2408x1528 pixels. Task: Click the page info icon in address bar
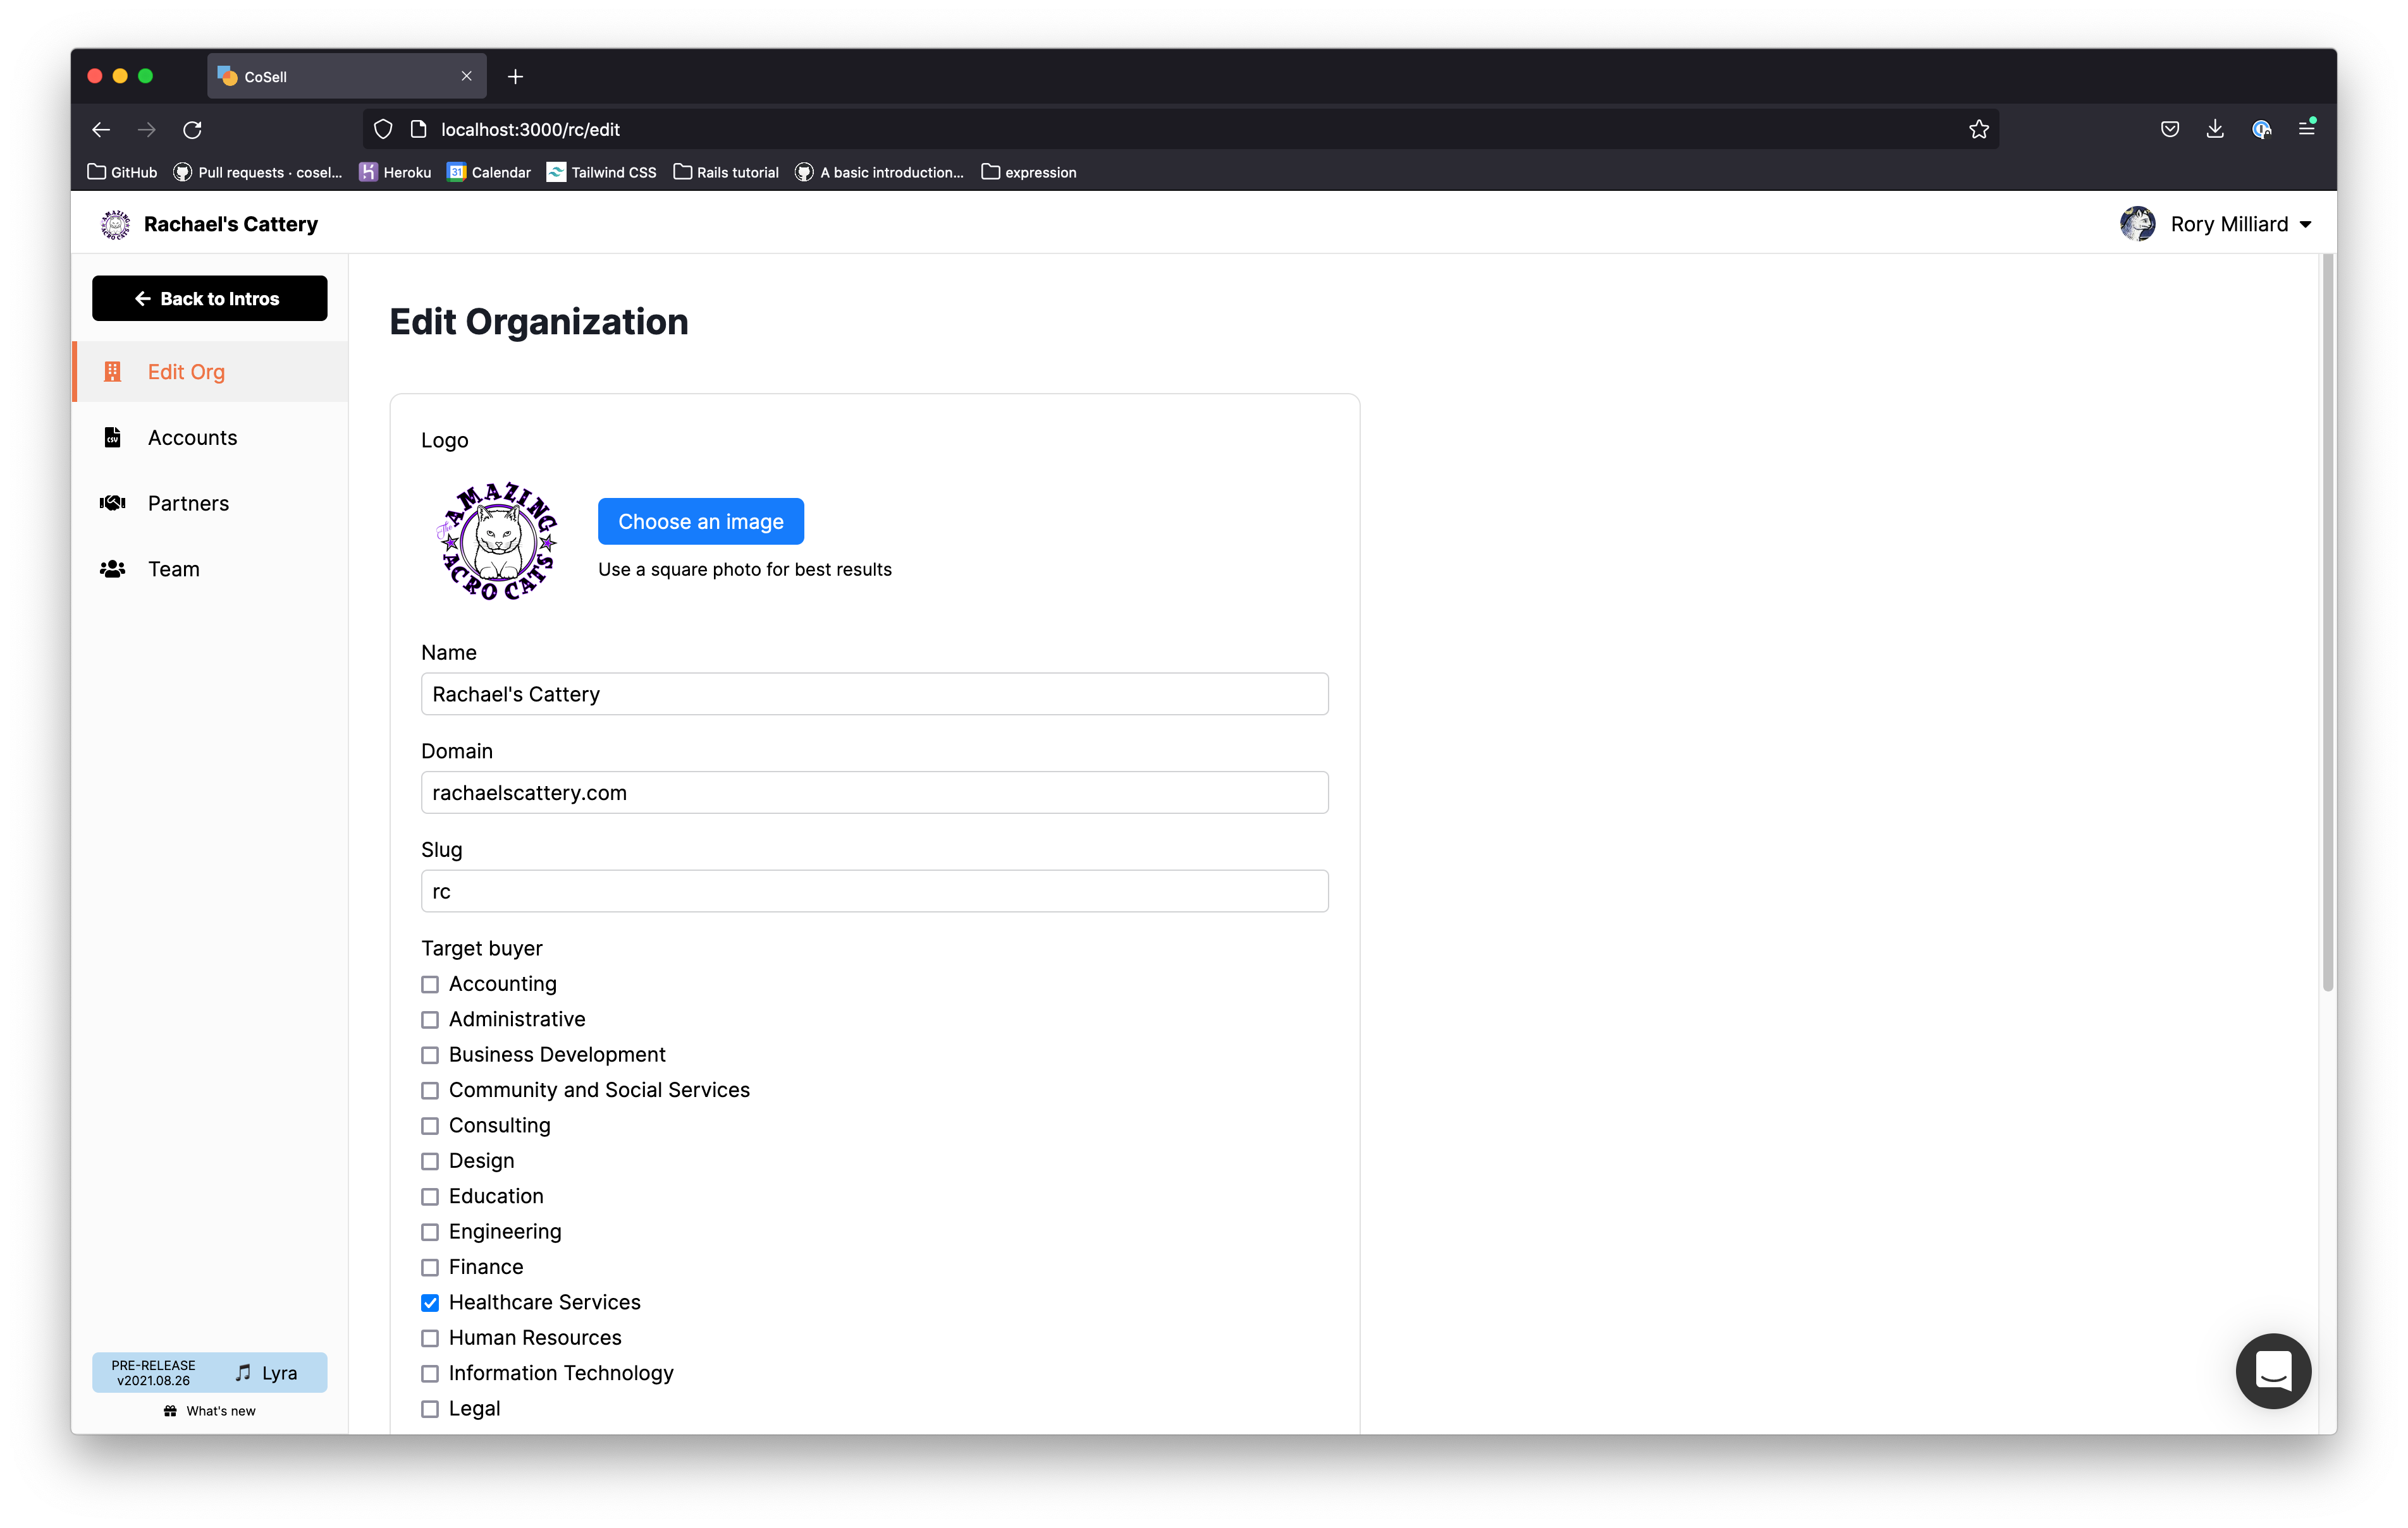tap(419, 130)
